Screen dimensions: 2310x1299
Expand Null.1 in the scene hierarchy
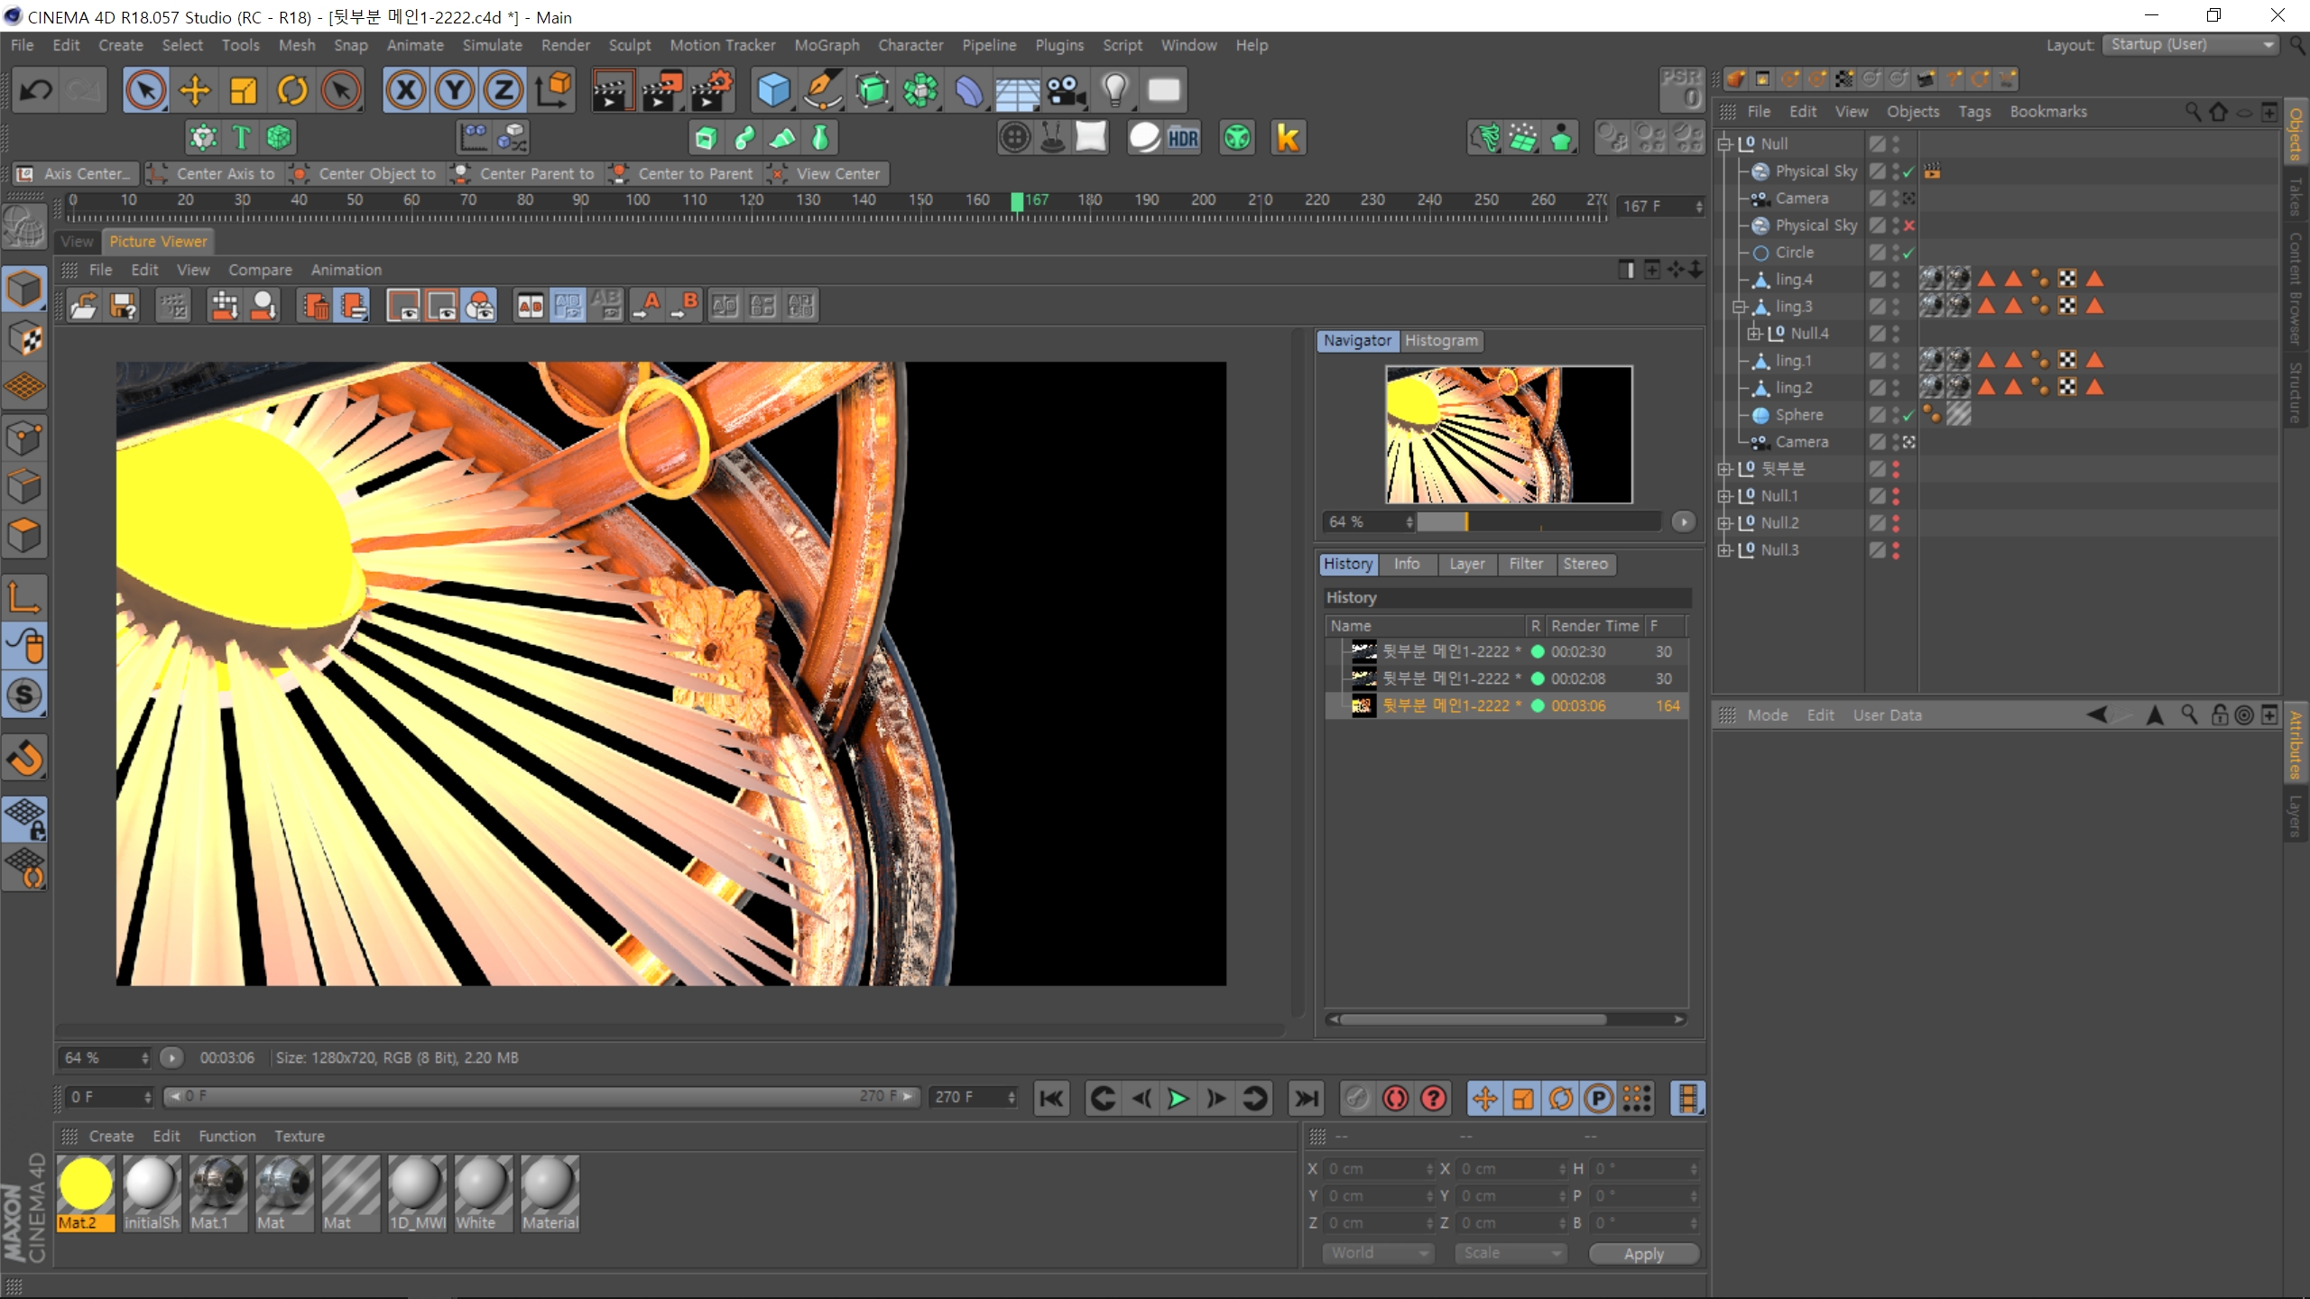pyautogui.click(x=1726, y=495)
